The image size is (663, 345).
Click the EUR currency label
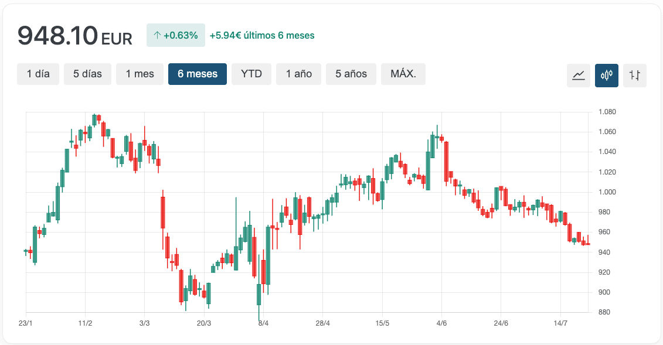117,39
